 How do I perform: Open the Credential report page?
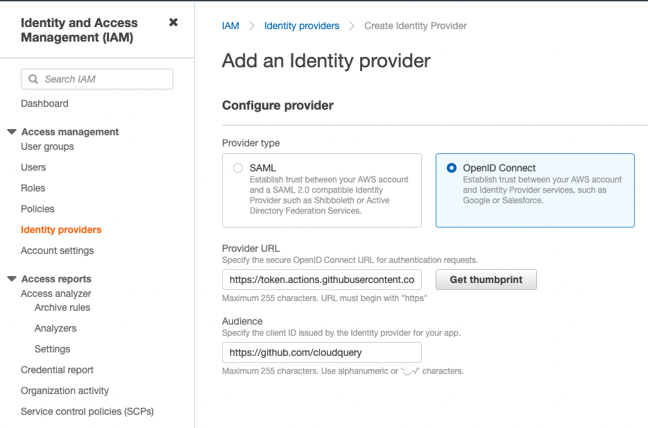point(57,370)
